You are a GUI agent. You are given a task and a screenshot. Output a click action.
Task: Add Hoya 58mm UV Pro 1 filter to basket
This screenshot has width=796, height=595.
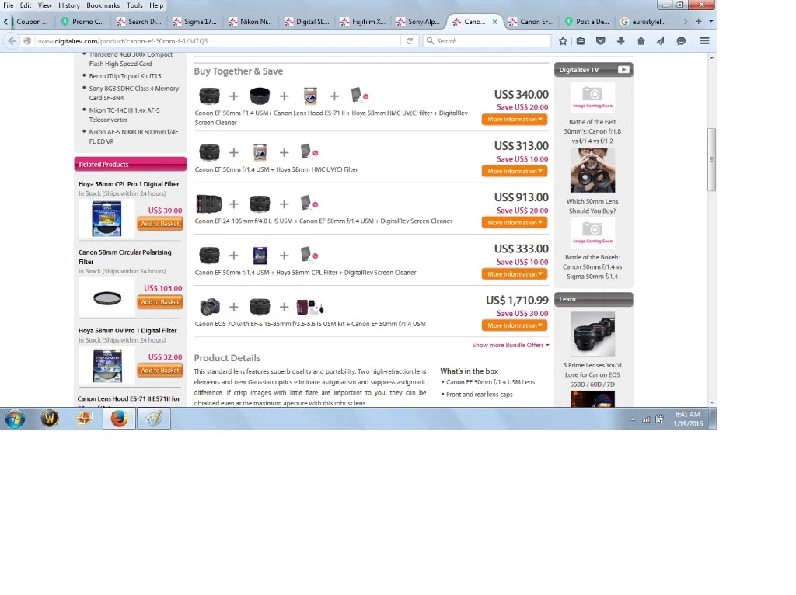click(x=160, y=371)
